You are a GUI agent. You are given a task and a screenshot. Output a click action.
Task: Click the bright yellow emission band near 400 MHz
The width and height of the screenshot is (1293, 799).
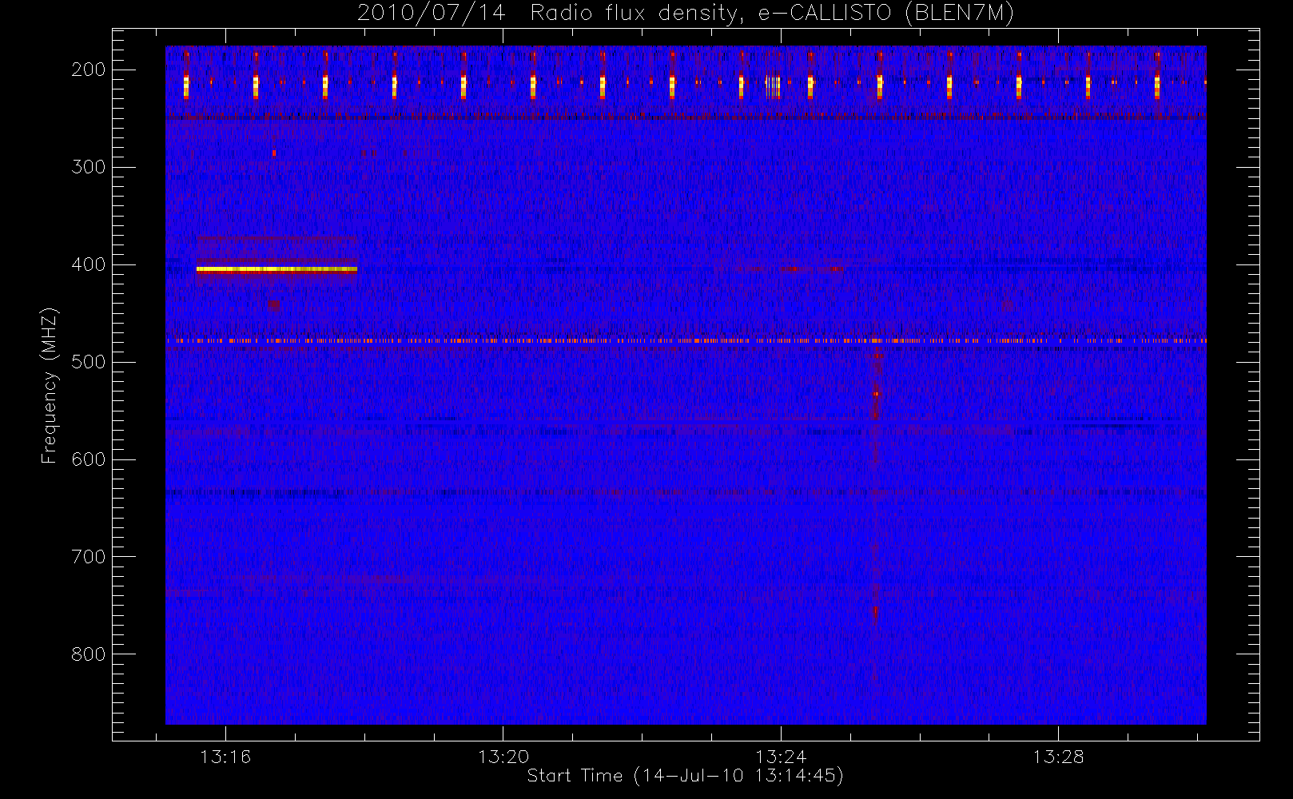click(x=277, y=269)
